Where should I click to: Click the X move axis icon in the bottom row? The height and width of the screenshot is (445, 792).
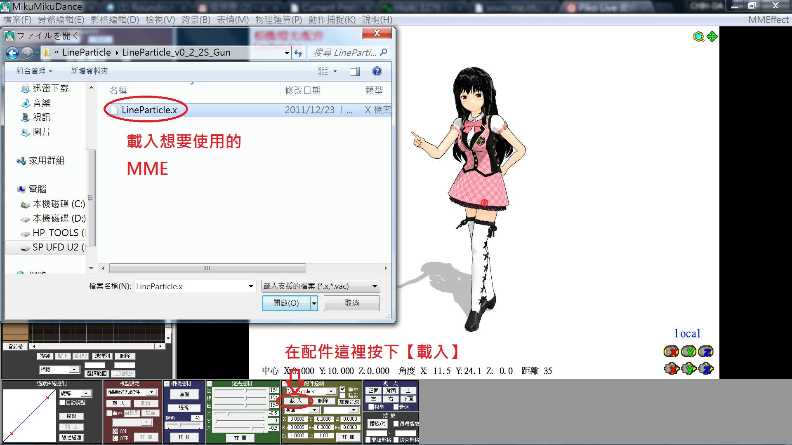[x=672, y=368]
